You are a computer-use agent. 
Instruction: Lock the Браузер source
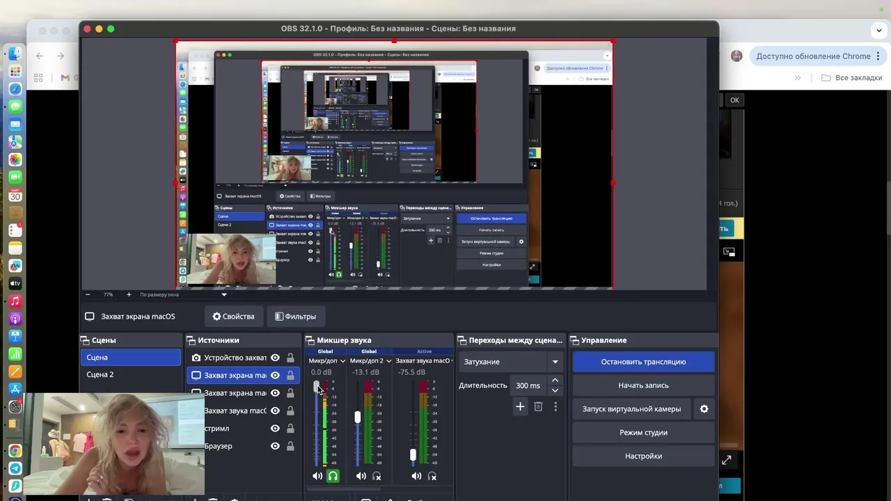point(290,446)
